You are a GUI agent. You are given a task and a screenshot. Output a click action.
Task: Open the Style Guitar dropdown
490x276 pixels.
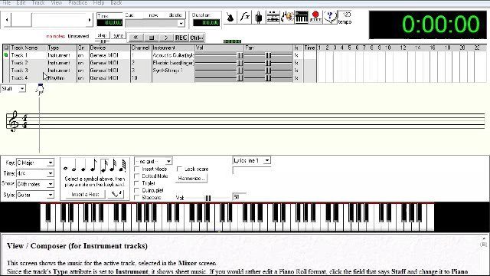[x=51, y=195]
